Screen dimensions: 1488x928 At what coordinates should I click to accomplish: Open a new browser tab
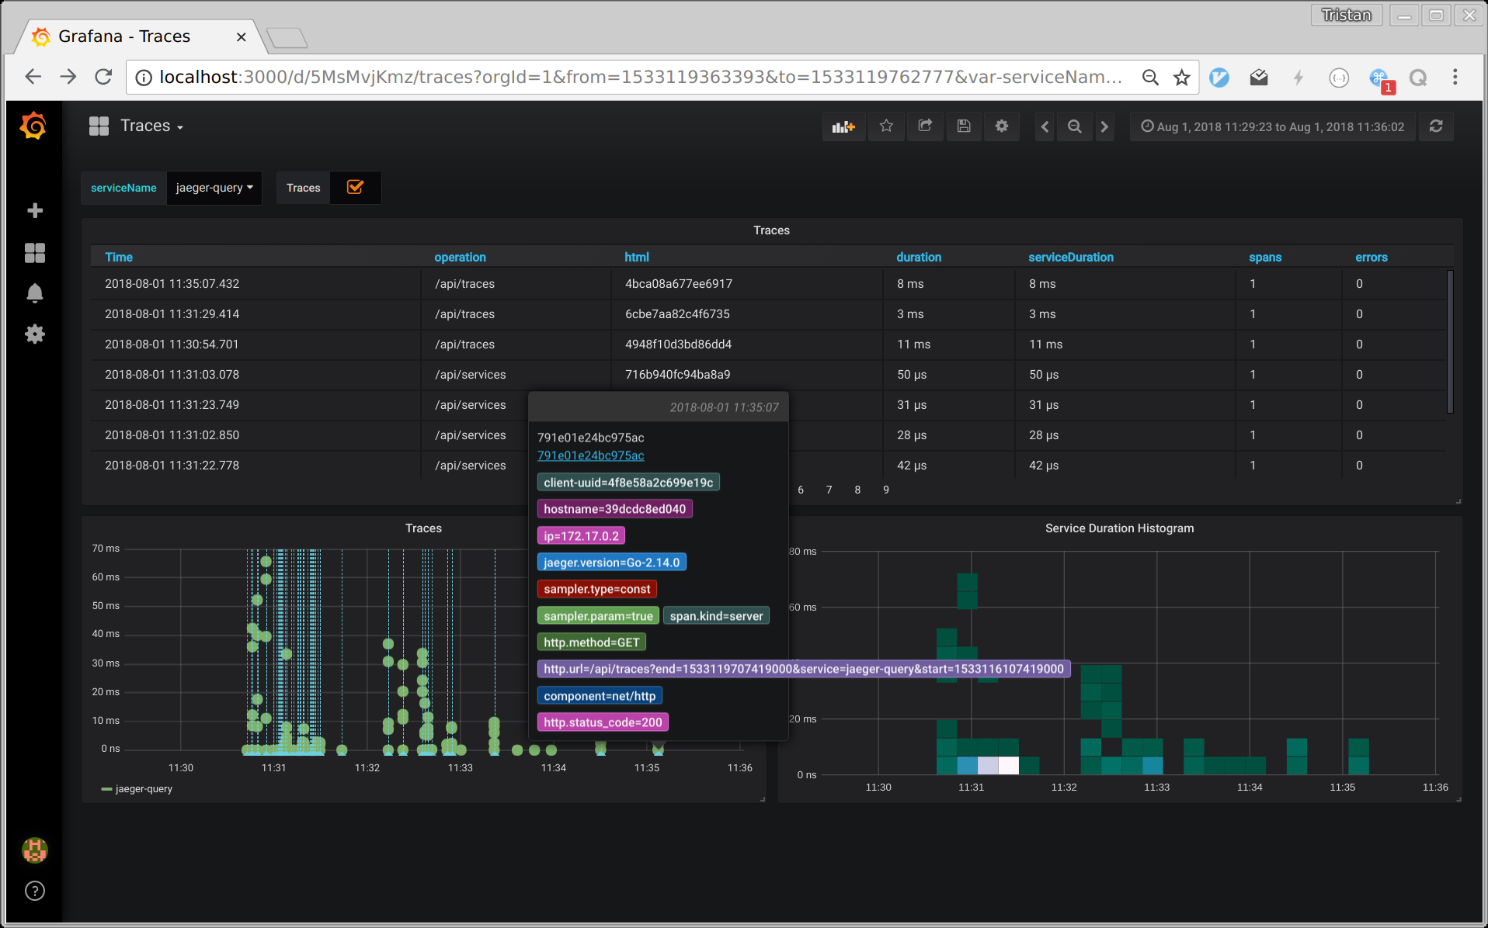pyautogui.click(x=287, y=37)
